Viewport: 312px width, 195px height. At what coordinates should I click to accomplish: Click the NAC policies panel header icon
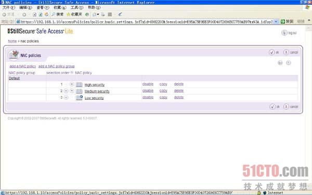pyautogui.click(x=14, y=55)
